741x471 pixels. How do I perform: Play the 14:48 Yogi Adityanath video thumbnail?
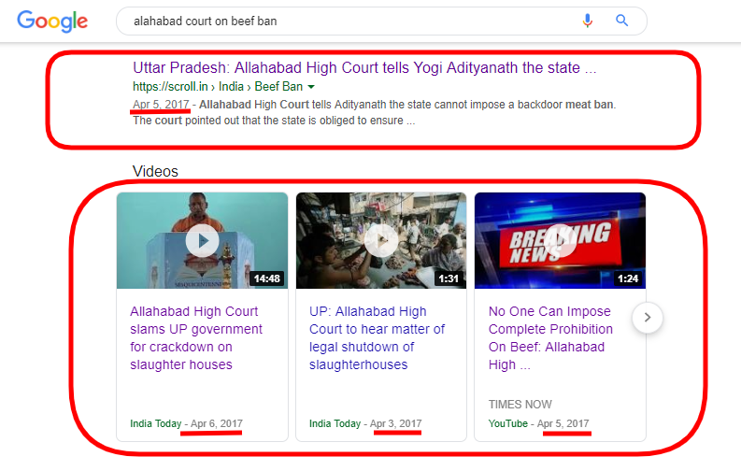(202, 240)
